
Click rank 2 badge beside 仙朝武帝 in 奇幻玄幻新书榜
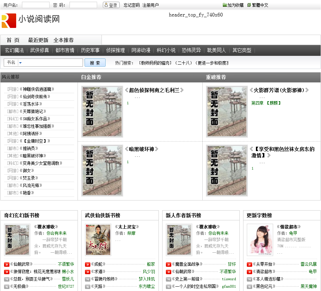pyautogui.click(x=7, y=264)
